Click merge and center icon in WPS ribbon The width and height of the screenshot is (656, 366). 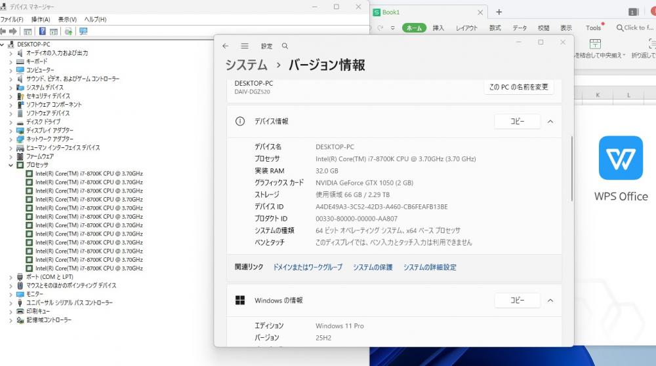click(595, 44)
